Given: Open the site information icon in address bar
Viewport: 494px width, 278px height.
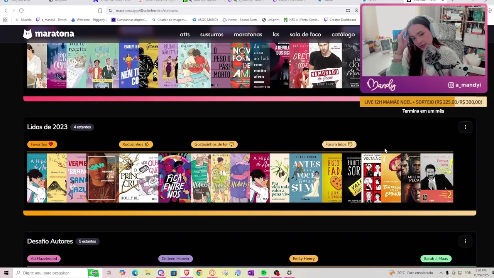Looking at the screenshot, I should (x=110, y=10).
